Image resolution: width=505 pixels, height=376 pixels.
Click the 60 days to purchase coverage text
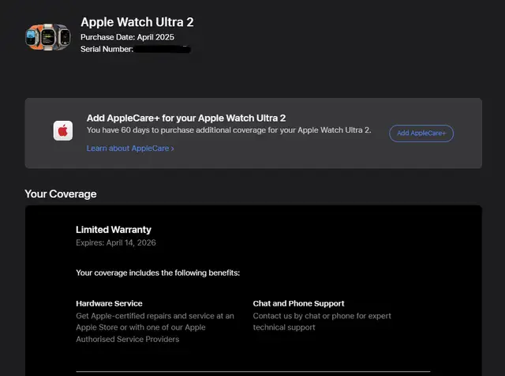(229, 130)
